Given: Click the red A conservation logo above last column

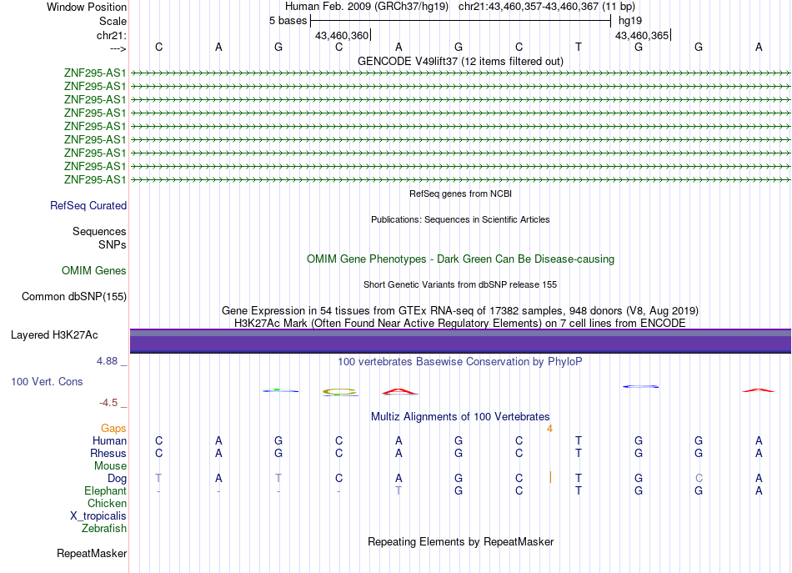Looking at the screenshot, I should coord(758,390).
